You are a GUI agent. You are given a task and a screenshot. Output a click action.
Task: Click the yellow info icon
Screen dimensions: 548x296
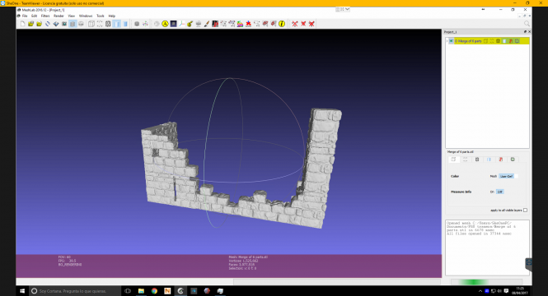[282, 24]
